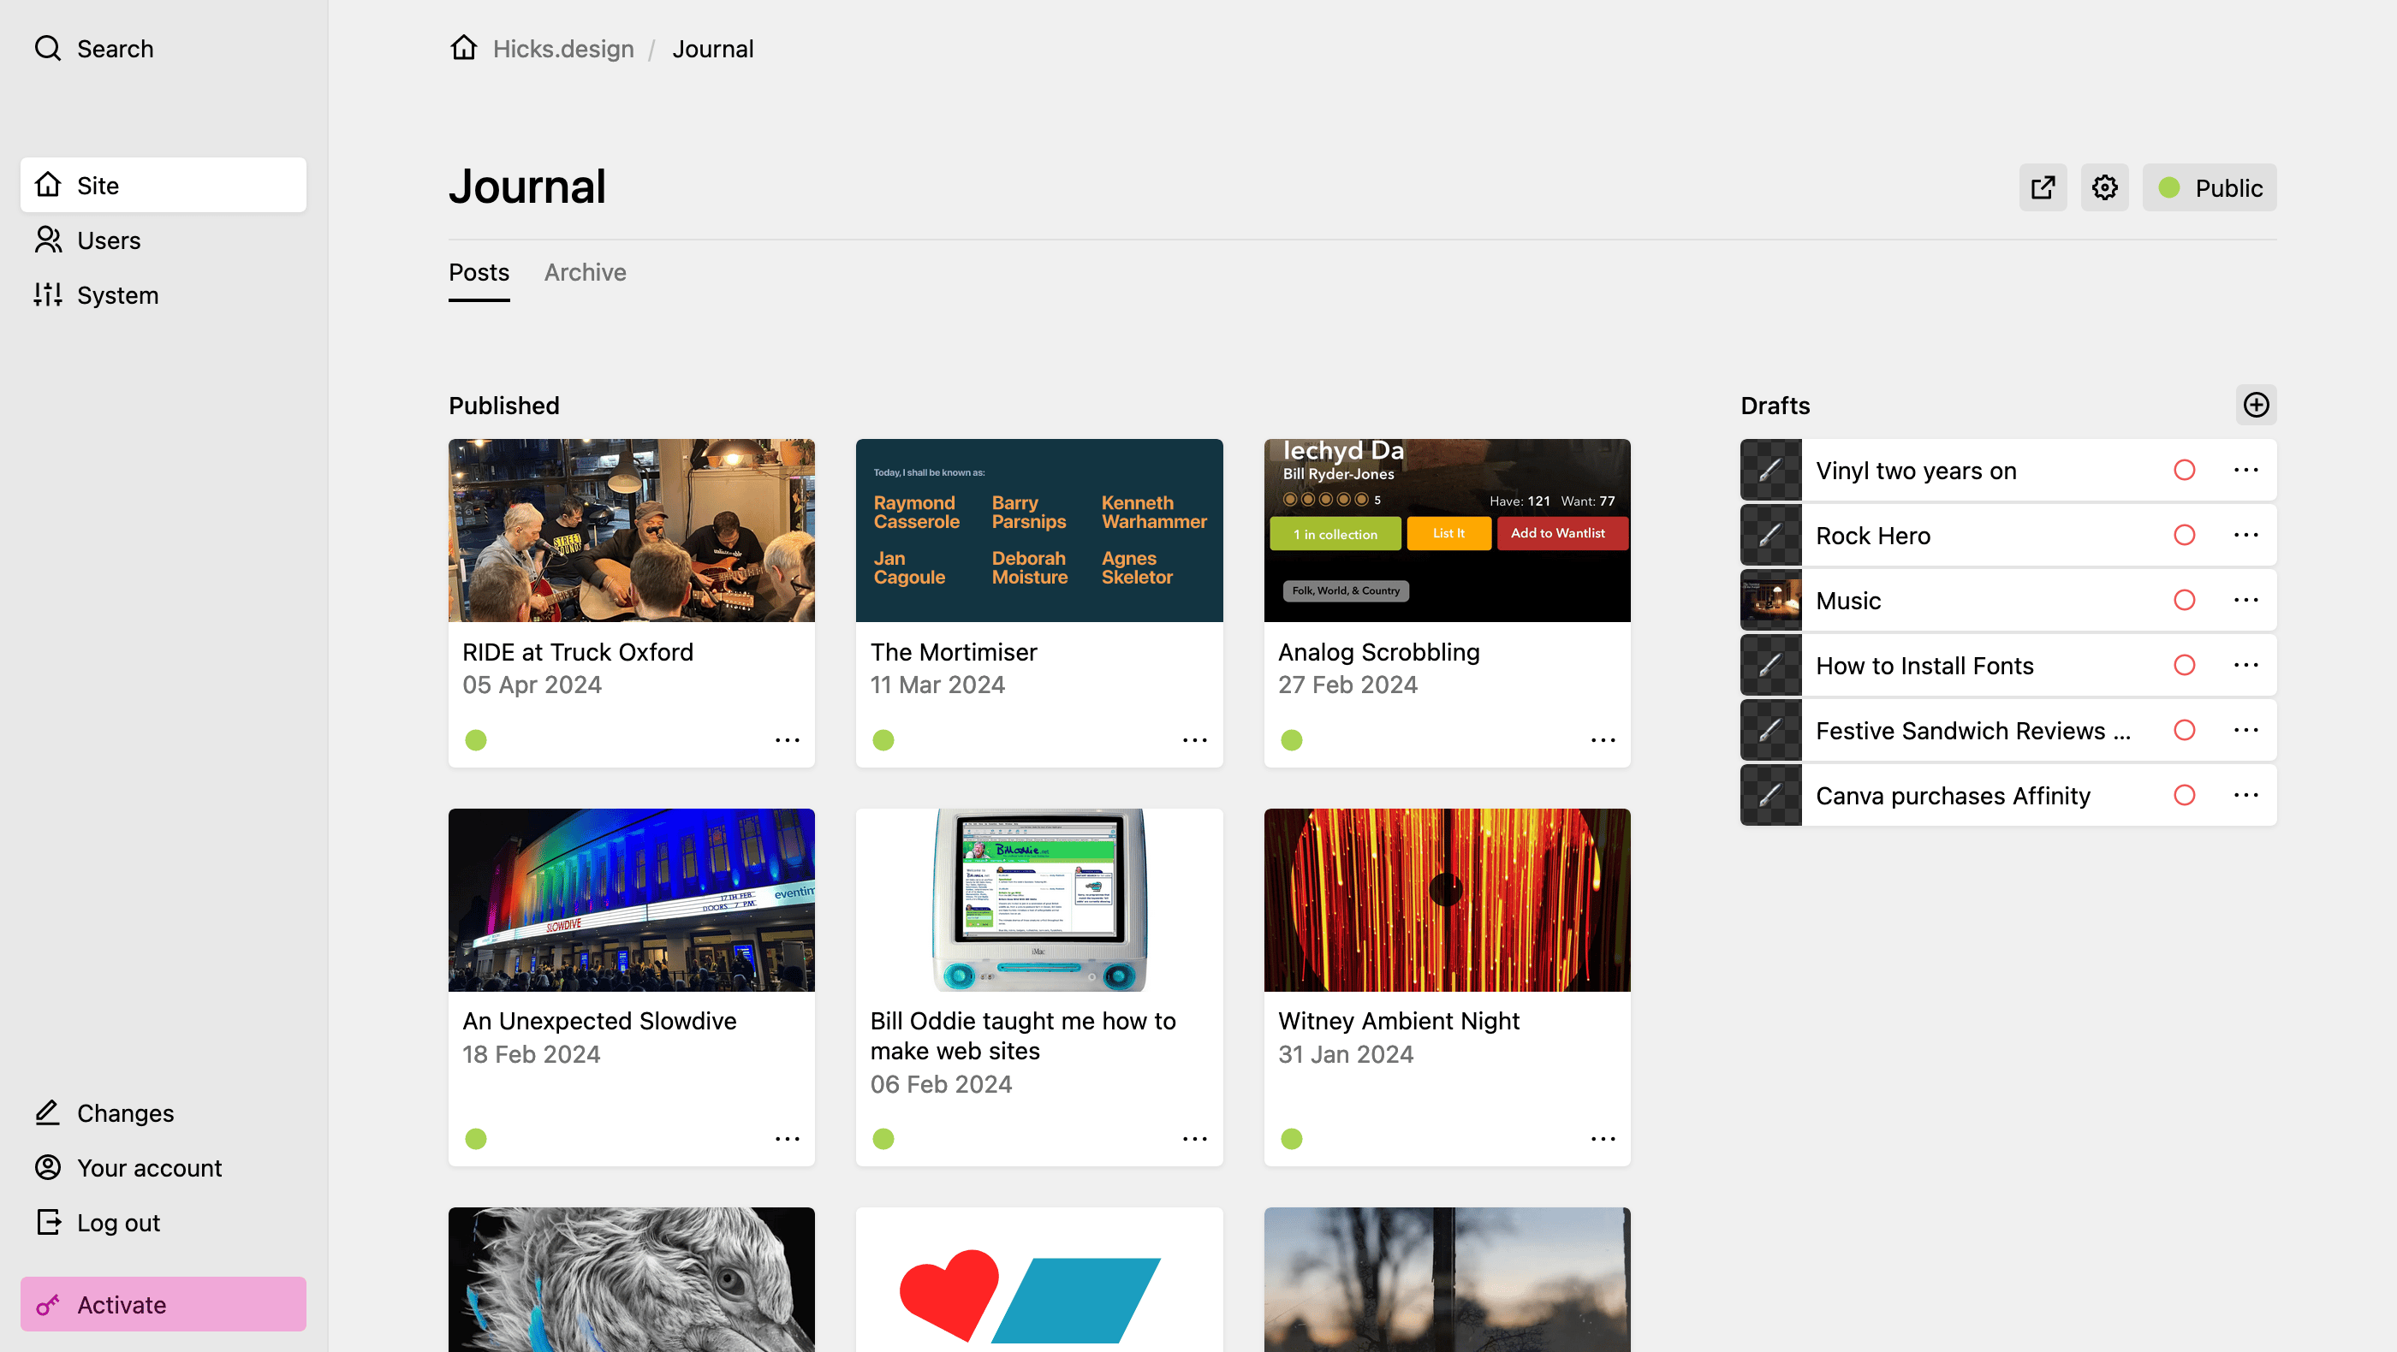The width and height of the screenshot is (2397, 1352).
Task: Open the System sliders icon
Action: [47, 294]
